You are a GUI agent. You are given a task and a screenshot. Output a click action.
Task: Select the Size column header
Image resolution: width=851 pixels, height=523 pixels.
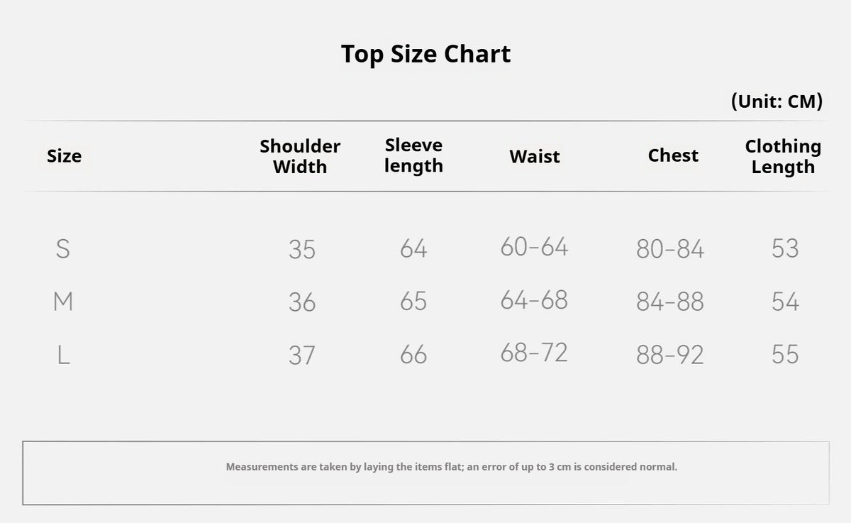pos(64,156)
